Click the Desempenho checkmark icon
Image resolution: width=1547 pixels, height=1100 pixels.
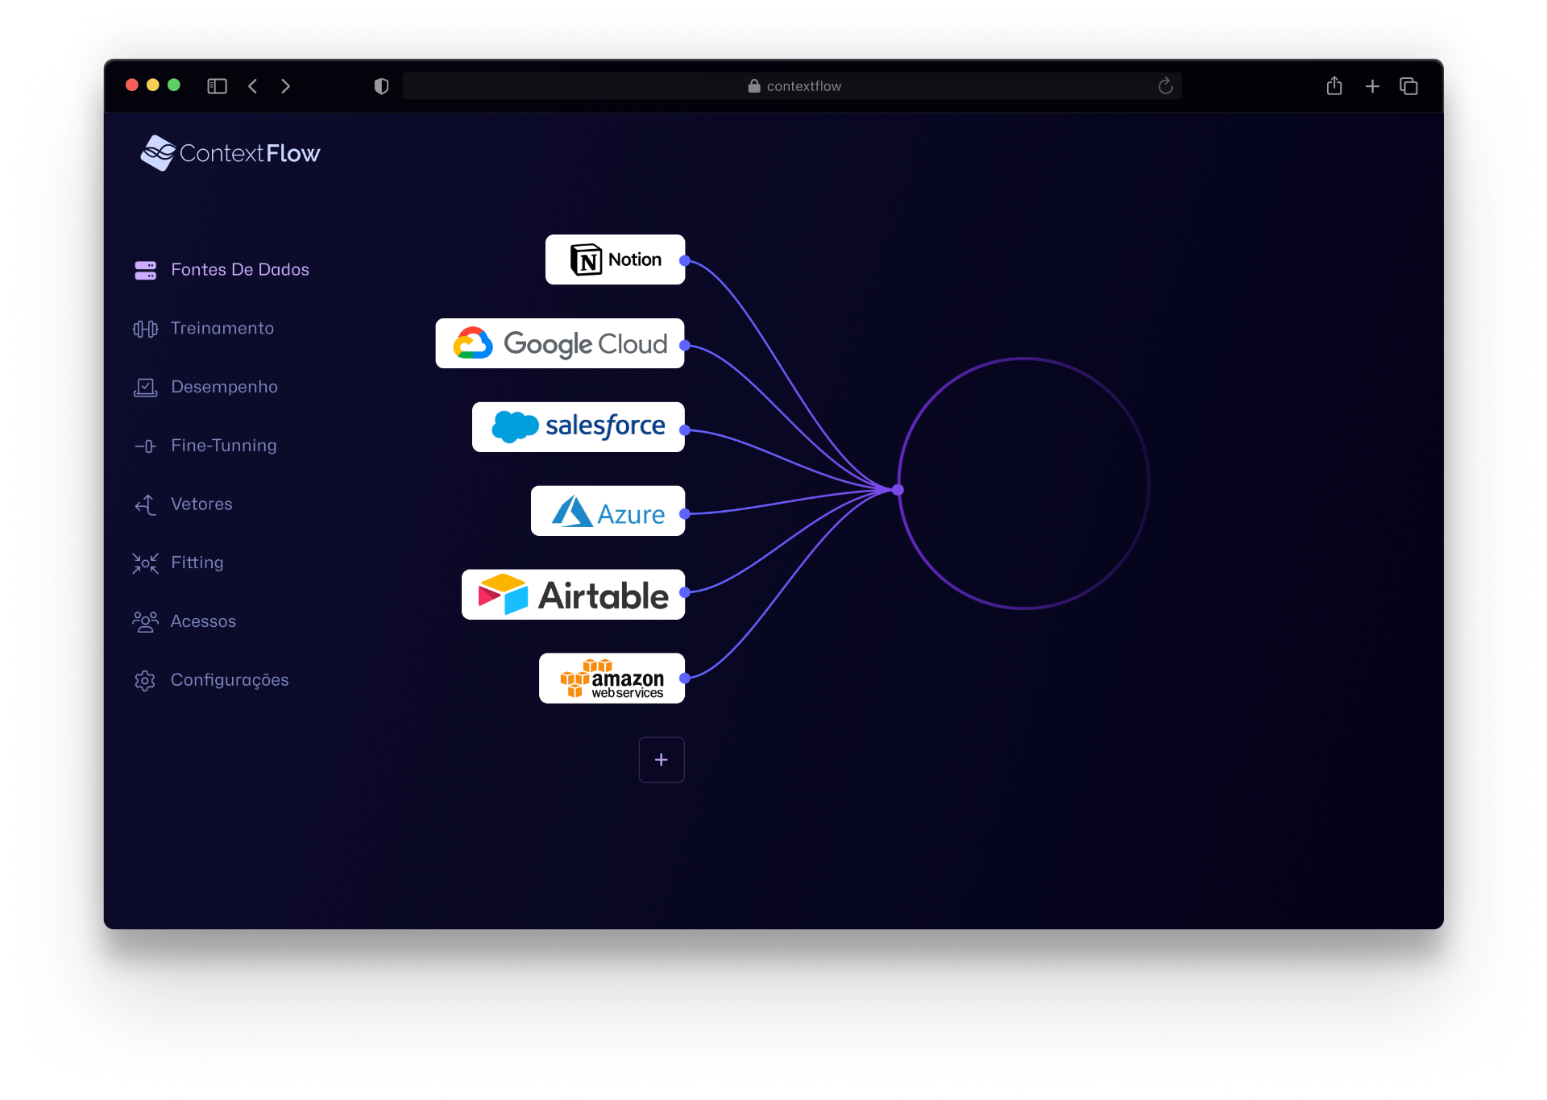[x=145, y=387]
